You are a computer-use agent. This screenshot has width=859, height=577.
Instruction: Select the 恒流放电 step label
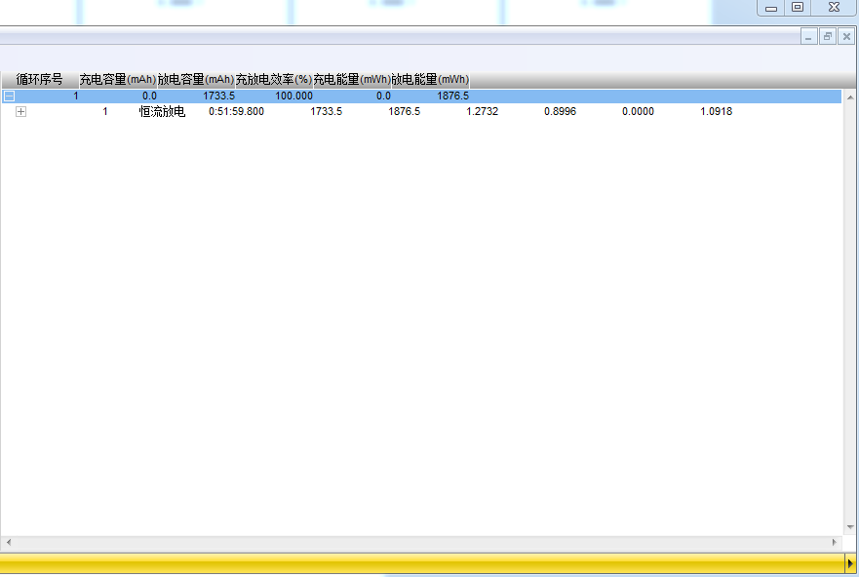162,112
